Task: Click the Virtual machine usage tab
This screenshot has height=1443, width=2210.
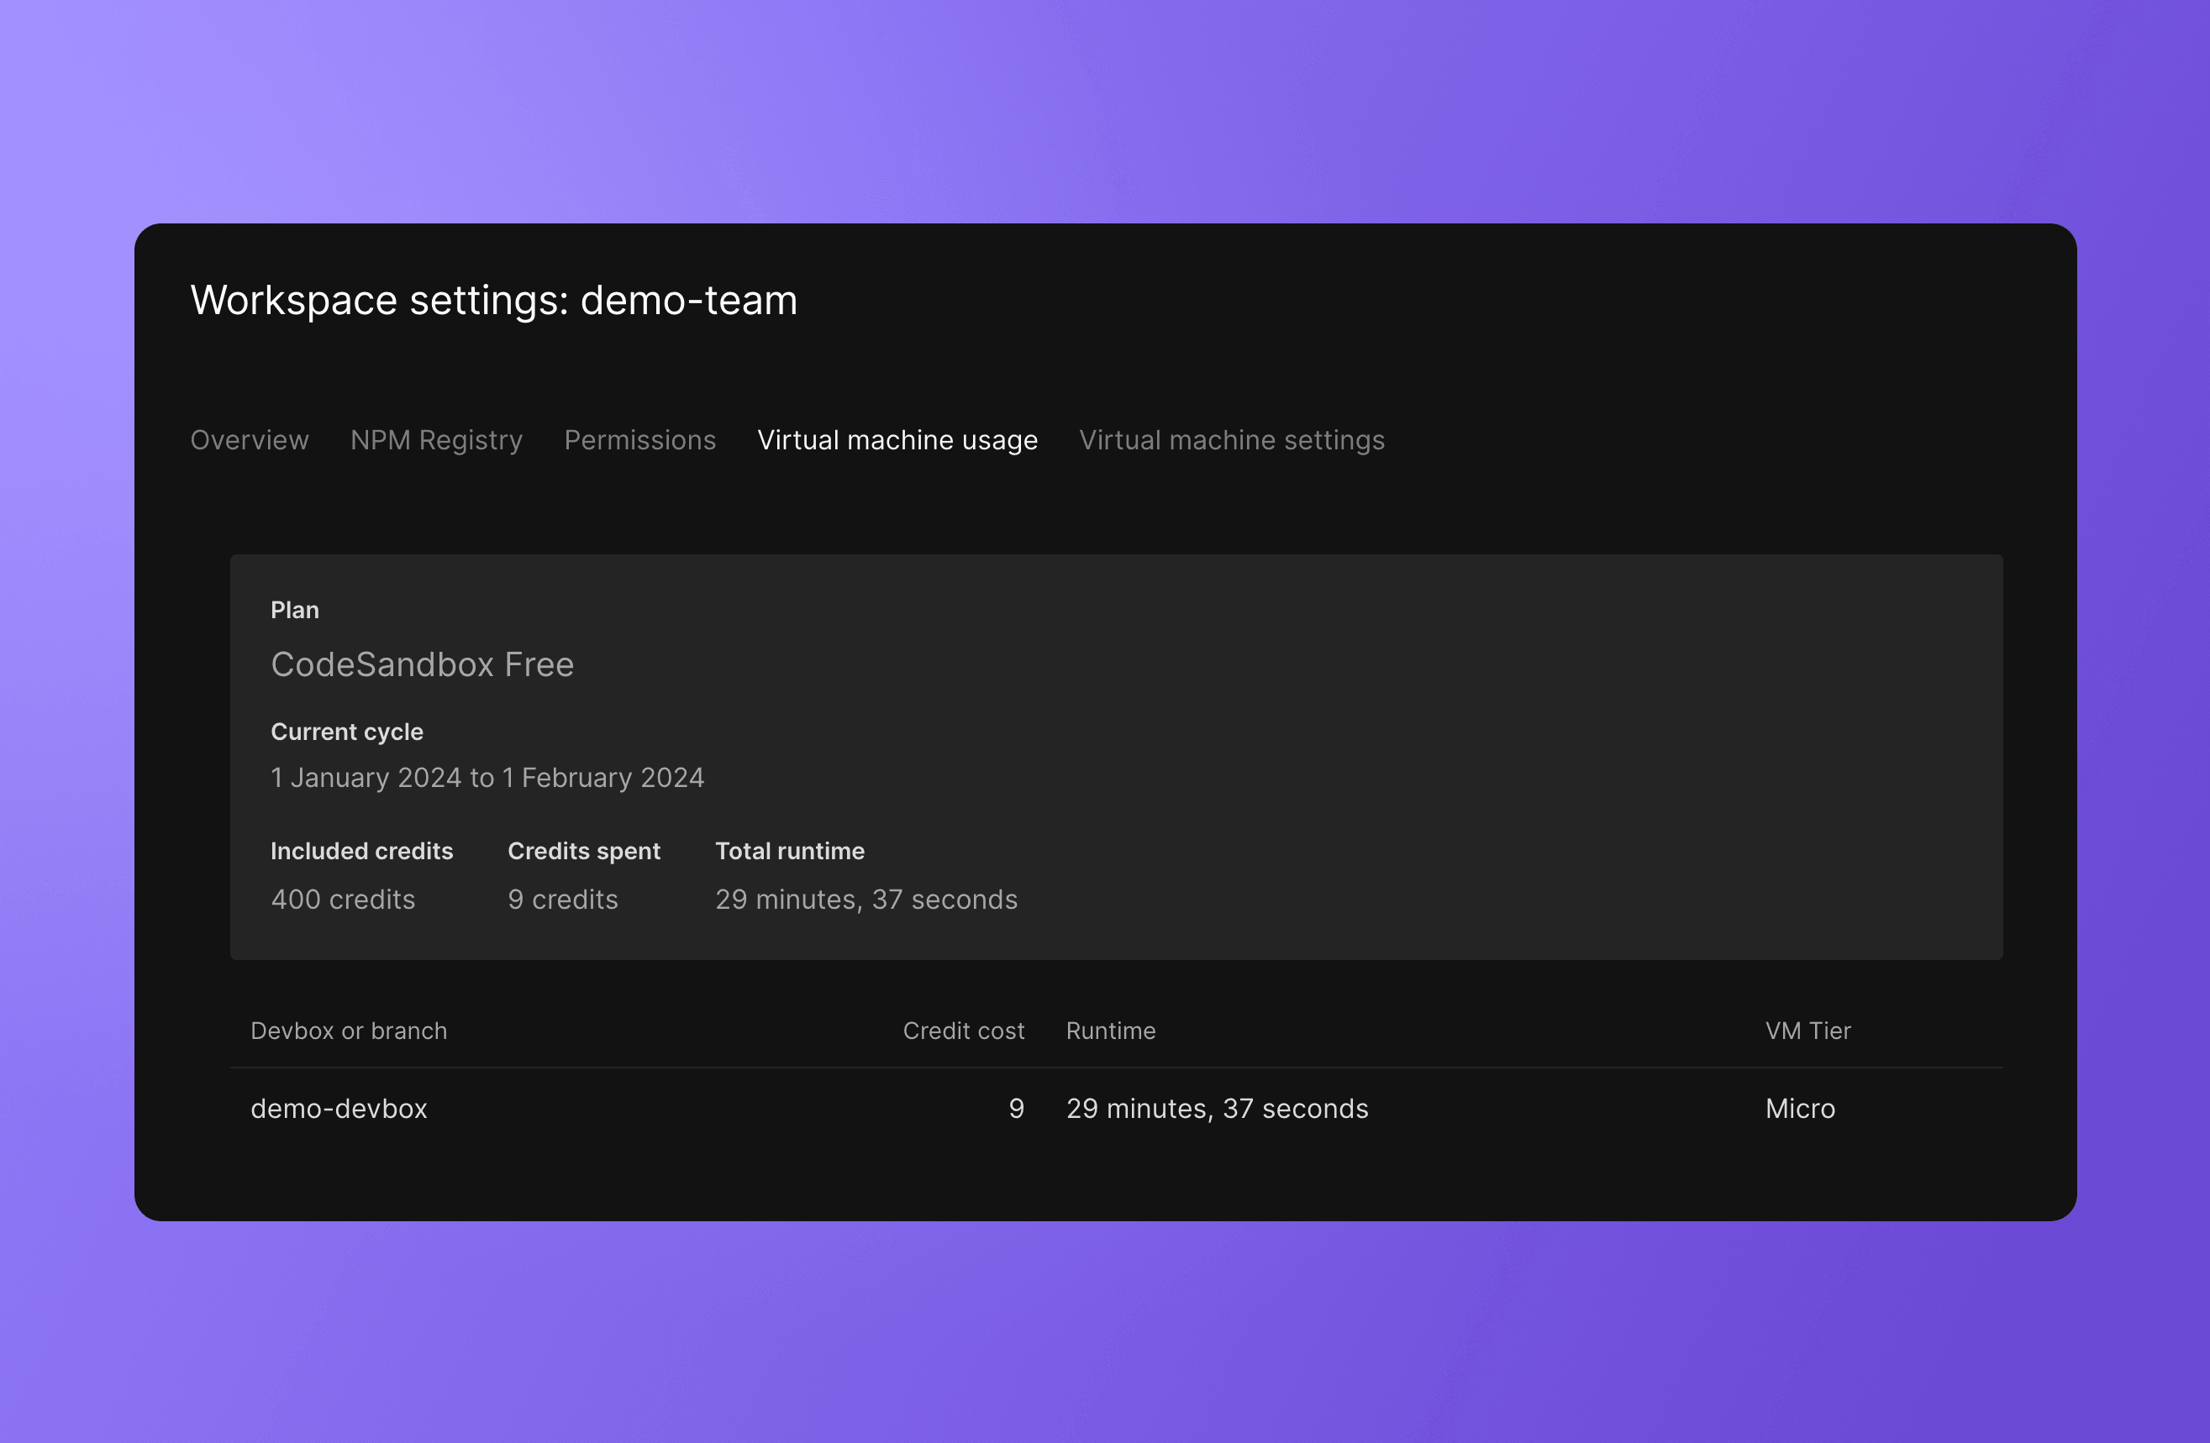Action: [897, 440]
